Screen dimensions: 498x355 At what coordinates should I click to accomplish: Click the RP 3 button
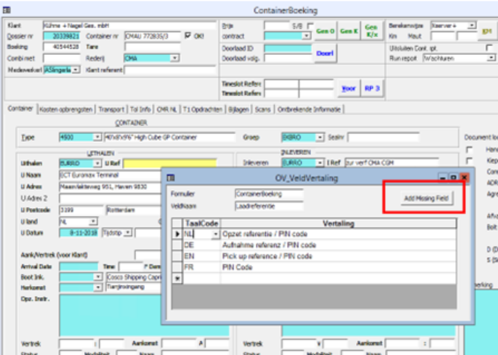click(372, 88)
